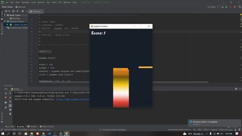This screenshot has width=242, height=136.
Task: Collapse the External Libraries node
Action: [5, 22]
